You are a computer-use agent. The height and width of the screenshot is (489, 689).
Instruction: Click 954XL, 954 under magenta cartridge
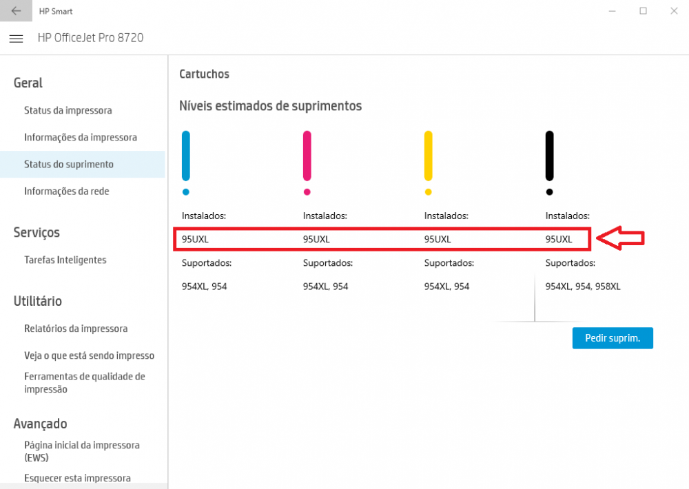click(x=326, y=287)
